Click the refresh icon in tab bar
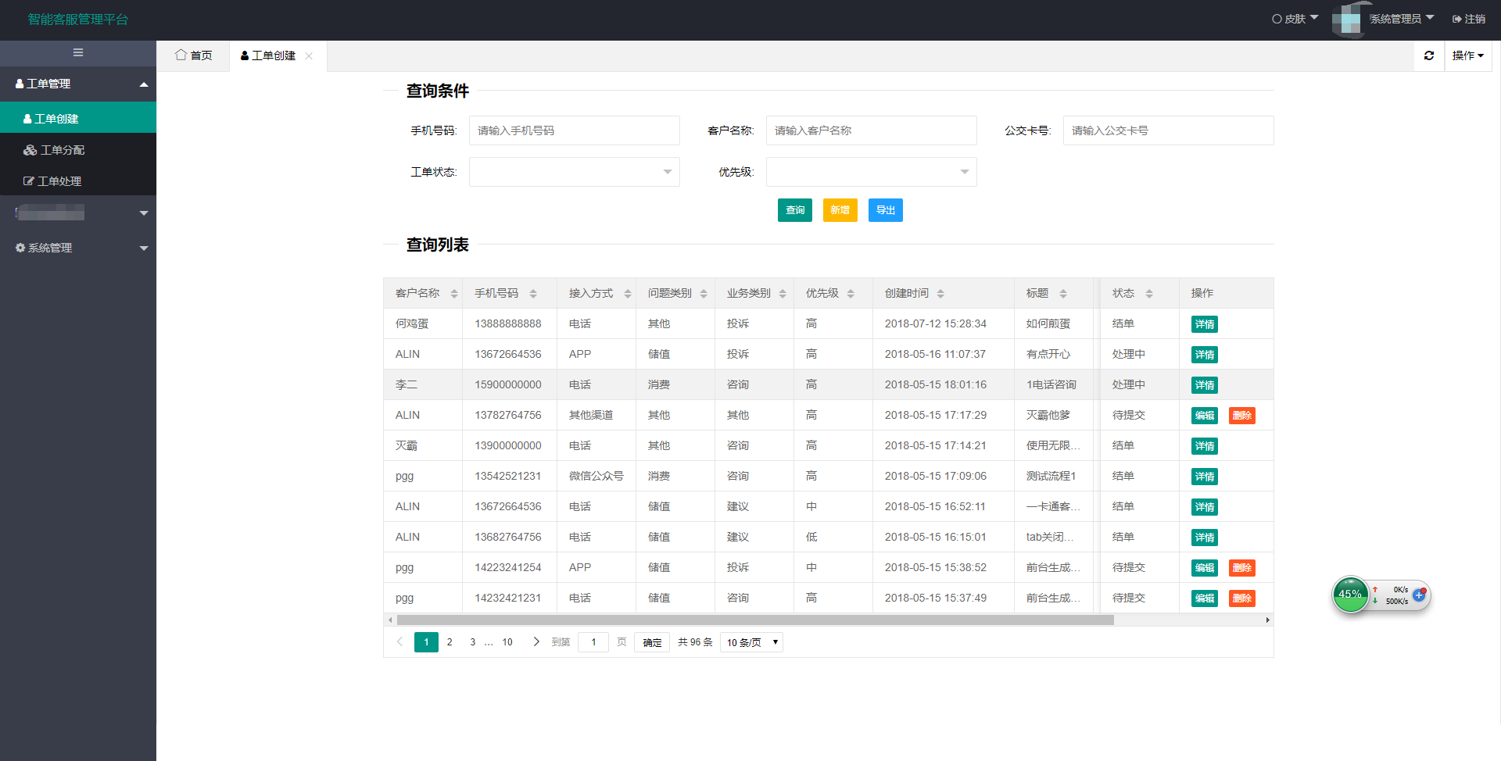Viewport: 1501px width, 761px height. pos(1428,55)
